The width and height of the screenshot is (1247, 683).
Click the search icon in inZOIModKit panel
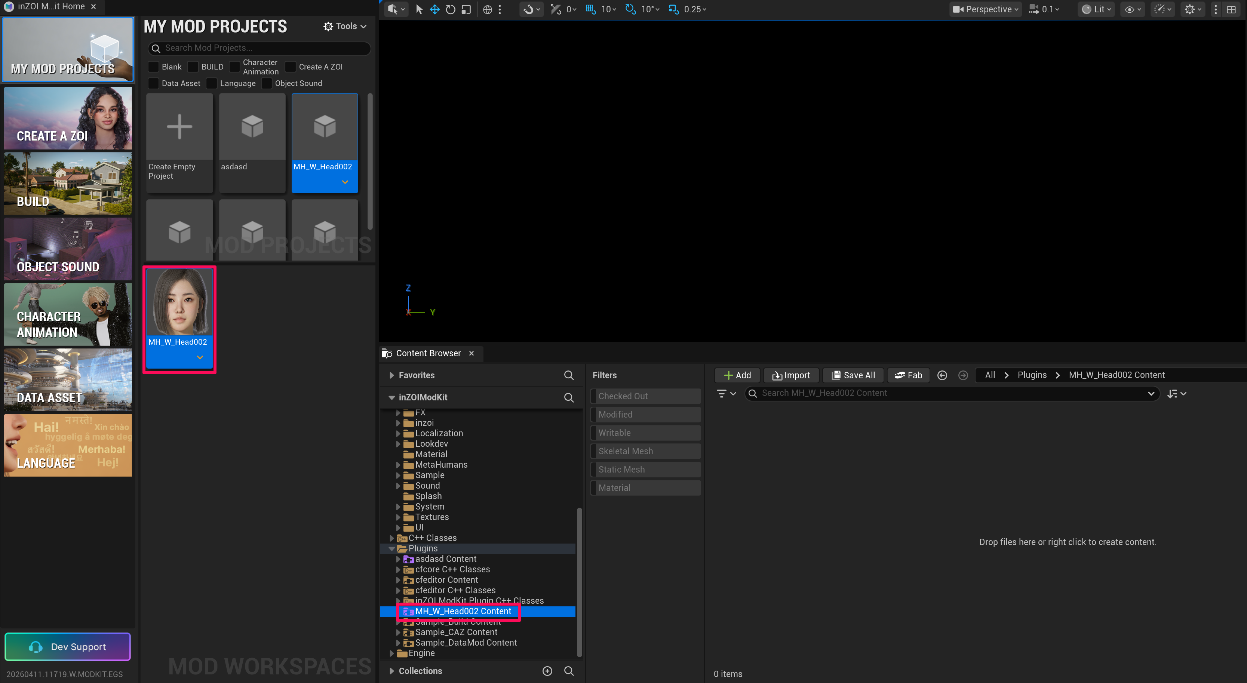tap(569, 397)
